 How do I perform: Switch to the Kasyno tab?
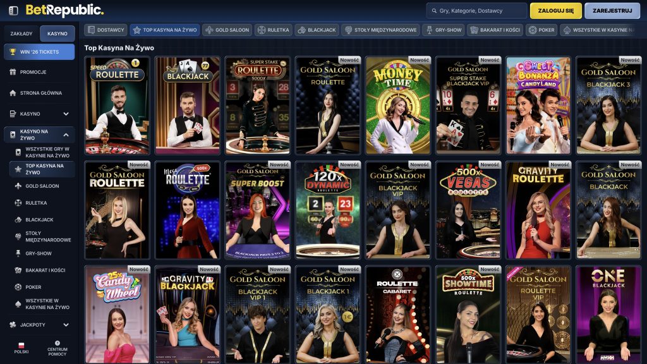[57, 33]
